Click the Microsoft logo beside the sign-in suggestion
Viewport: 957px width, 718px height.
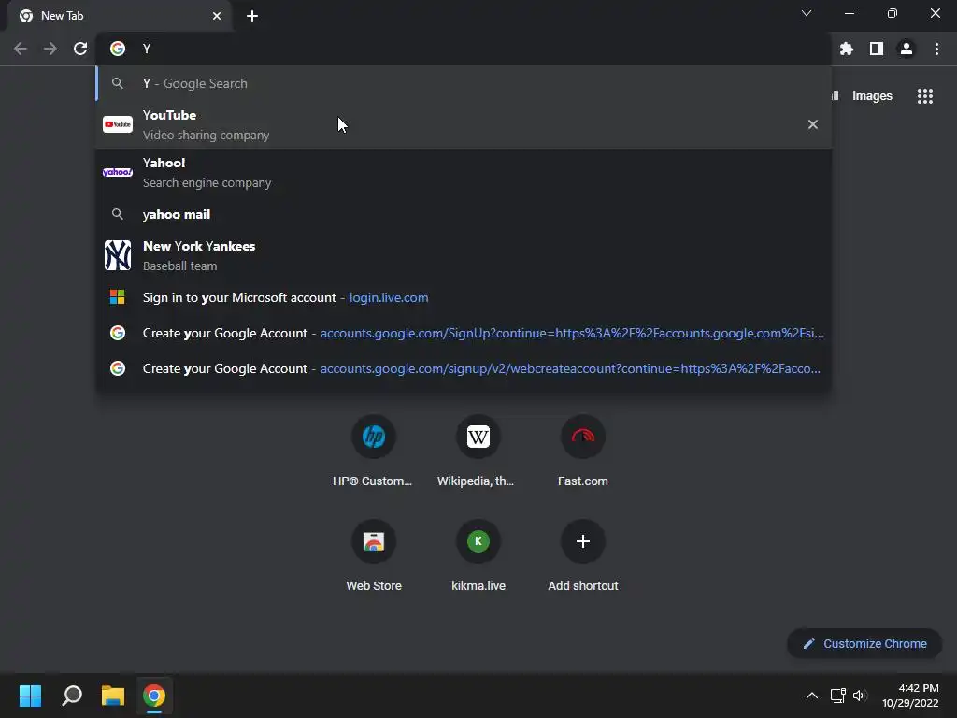pyautogui.click(x=117, y=297)
